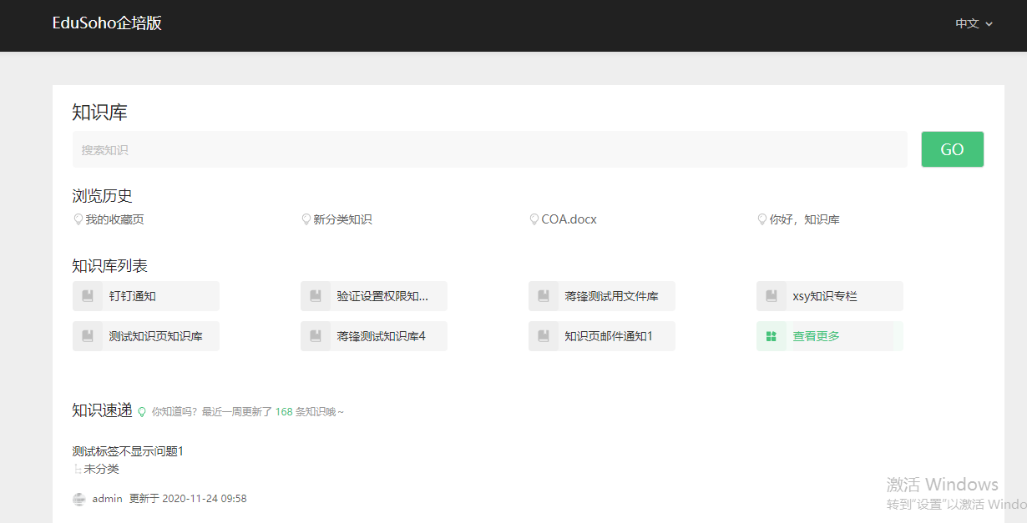
Task: Click the book icon beside 验证设置权限知...
Action: 316,296
